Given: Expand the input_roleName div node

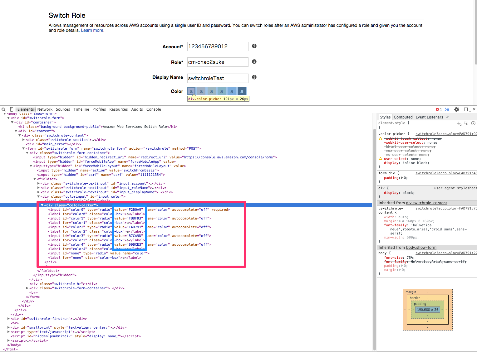Looking at the screenshot, I should coord(38,188).
